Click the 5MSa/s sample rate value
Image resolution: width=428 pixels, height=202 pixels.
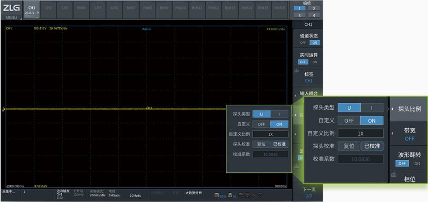pos(114,196)
